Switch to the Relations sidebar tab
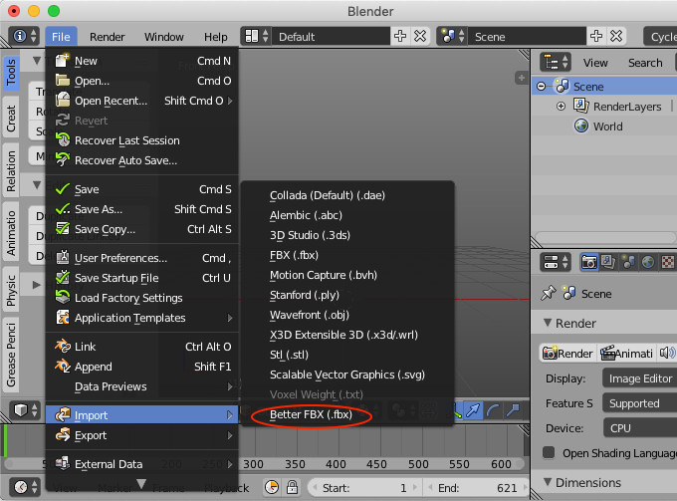 tap(11, 170)
